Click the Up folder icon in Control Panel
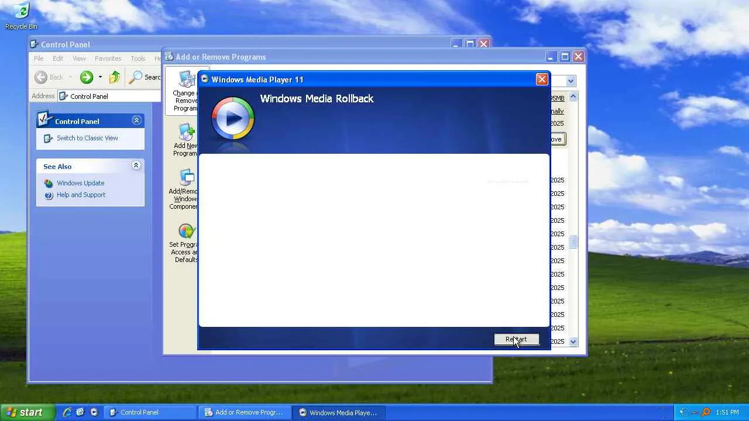 point(115,77)
